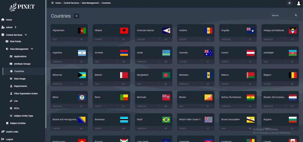Click into the Search input field
The height and width of the screenshot is (142, 303).
[x=282, y=15]
